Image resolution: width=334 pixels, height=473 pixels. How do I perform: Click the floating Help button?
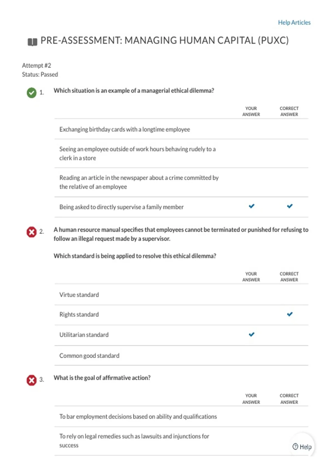[x=302, y=446]
